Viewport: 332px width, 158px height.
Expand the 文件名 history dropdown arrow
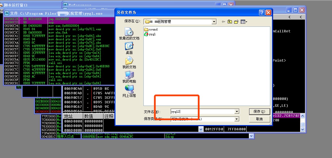[237, 112]
